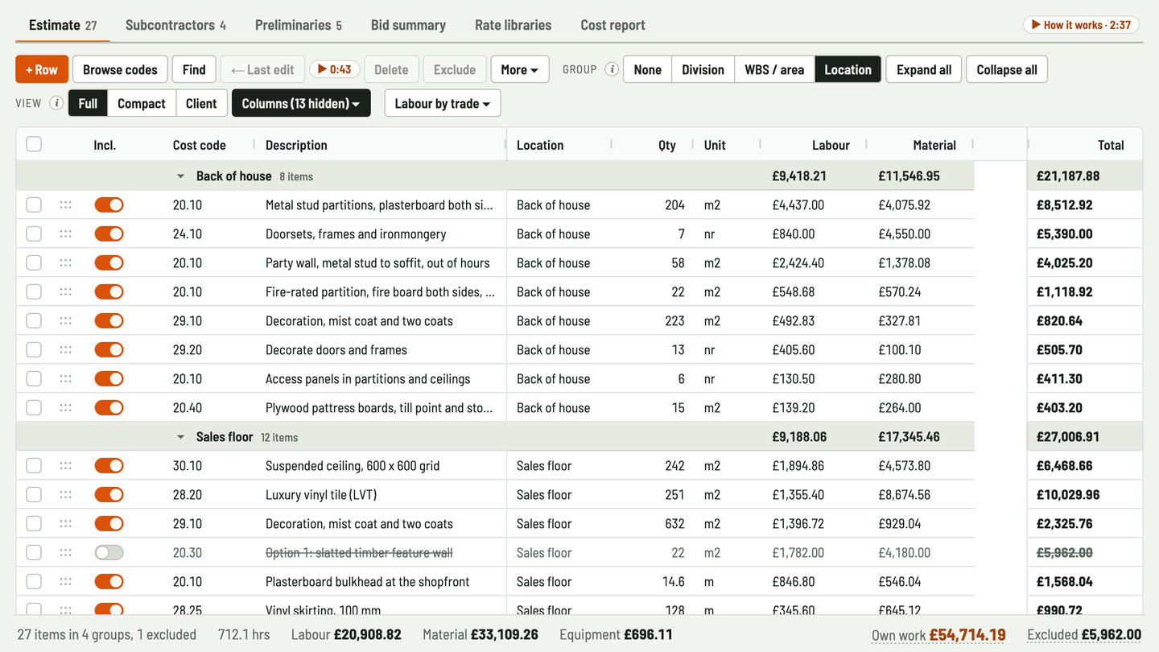
Task: Click Collapse all groups
Action: click(1007, 69)
